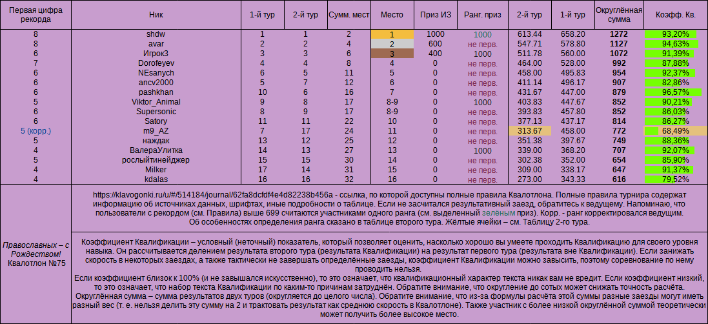Screen dimensions: 708x324
Task: Select the nickname 'Supersonic'
Action: click(156, 112)
